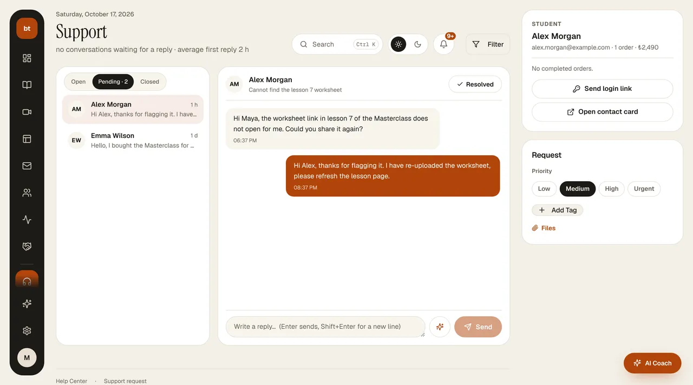Viewport: 693px width, 385px height.
Task: Open the sparkles icon in the sidebar
Action: point(27,304)
